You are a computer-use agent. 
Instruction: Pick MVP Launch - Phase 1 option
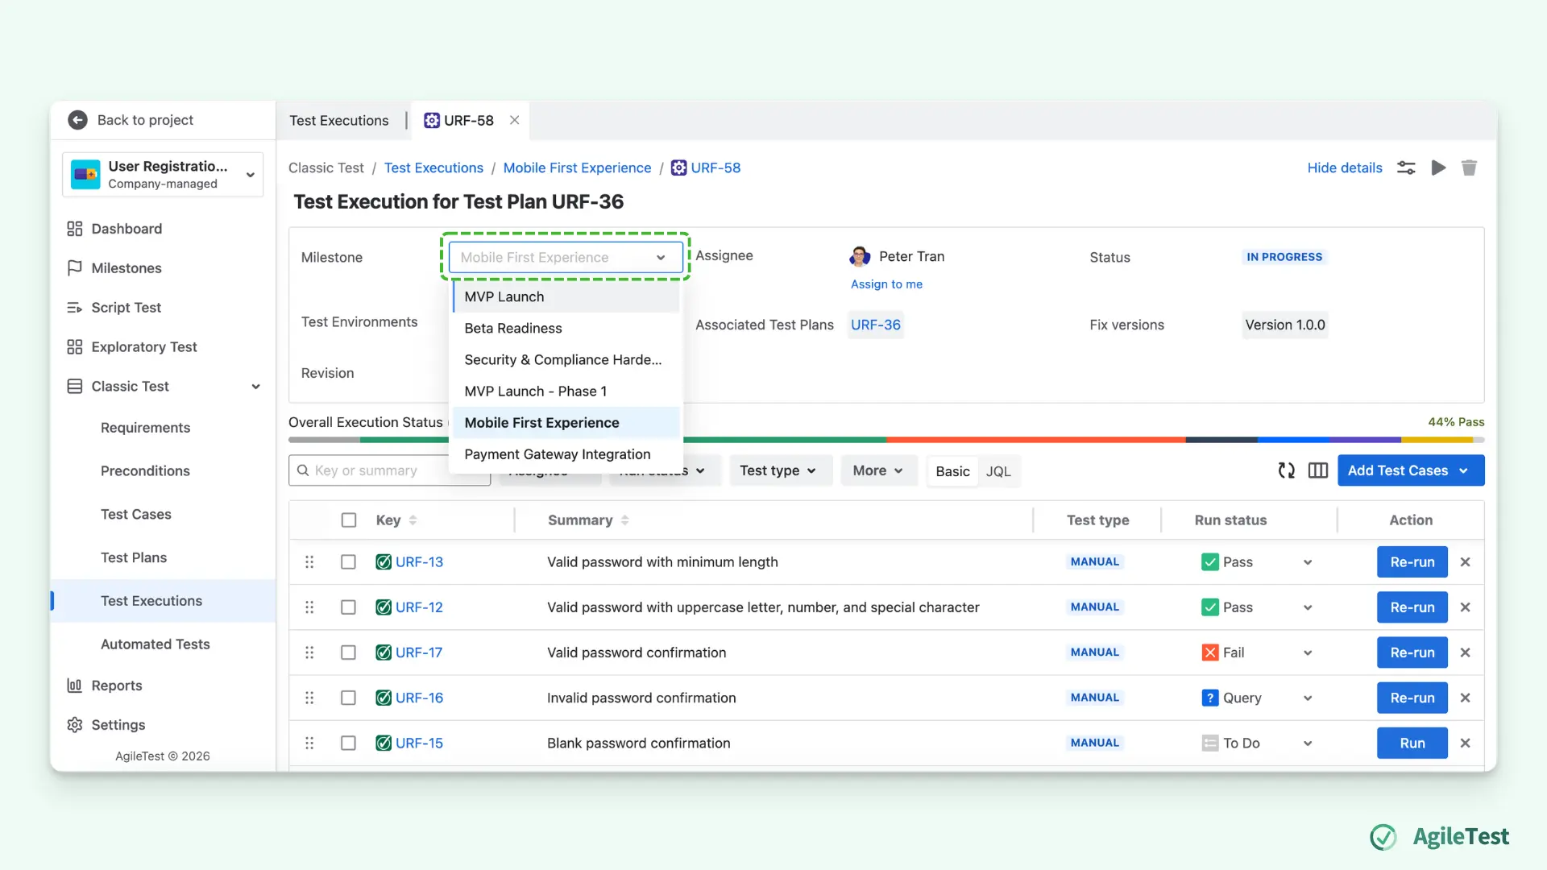point(566,391)
